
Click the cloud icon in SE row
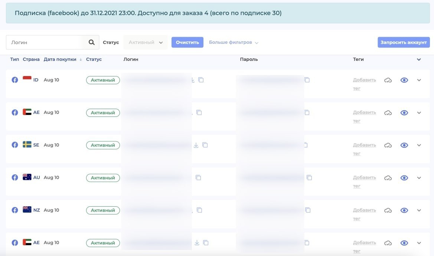[x=388, y=145]
